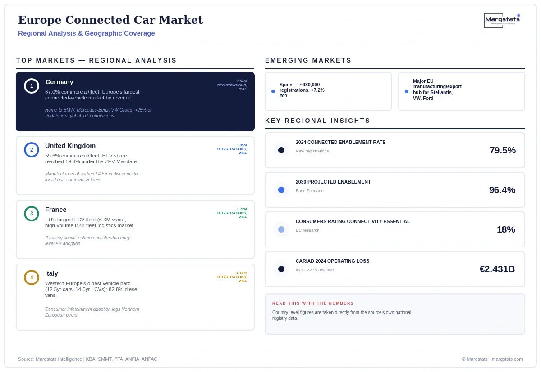Click the 'New registrations' sublabel
541x372 pixels.
[312, 151]
